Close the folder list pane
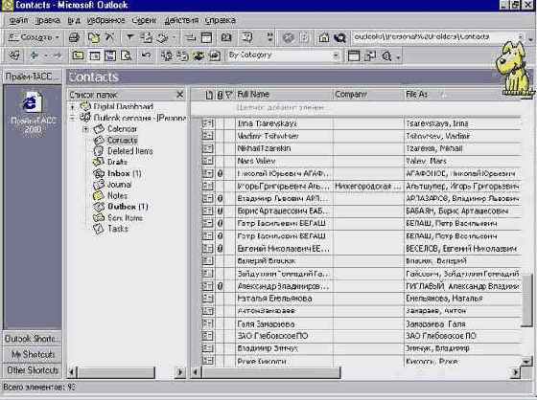This screenshot has height=400, width=537. tap(180, 95)
